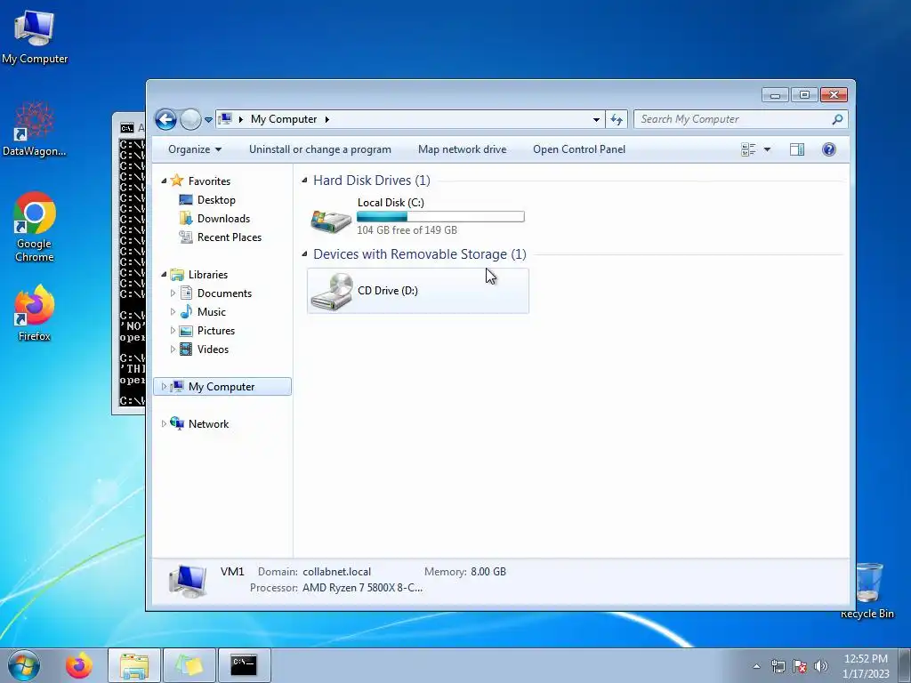Click the volume speaker tray icon
Screen dimensions: 911x683
pyautogui.click(x=821, y=666)
